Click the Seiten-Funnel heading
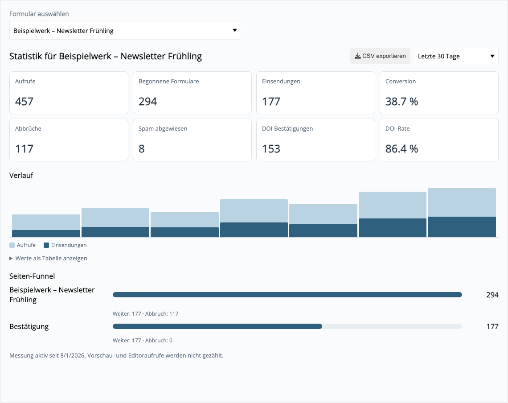The image size is (508, 403). pos(32,276)
